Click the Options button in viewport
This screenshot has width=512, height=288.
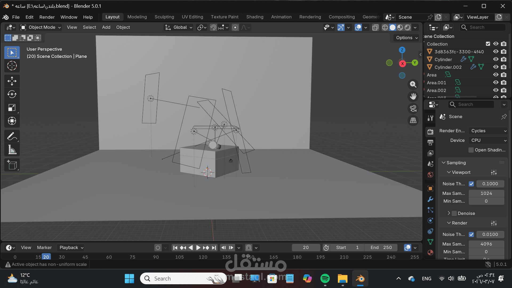(406, 38)
